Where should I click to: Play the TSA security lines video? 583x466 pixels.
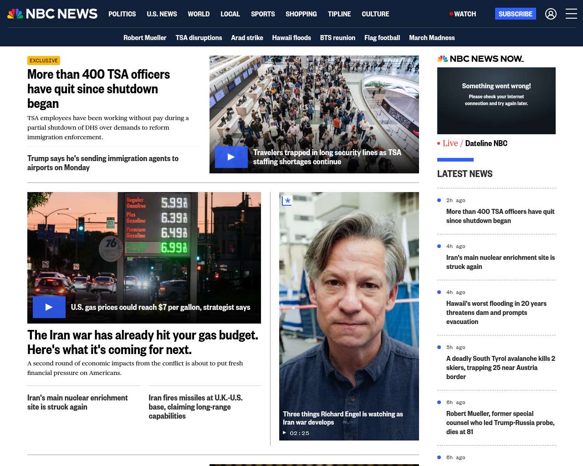coord(231,157)
